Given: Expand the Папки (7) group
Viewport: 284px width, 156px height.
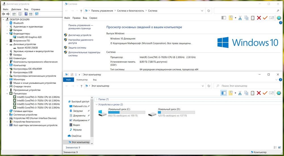Looking at the screenshot, I should click(x=97, y=99).
